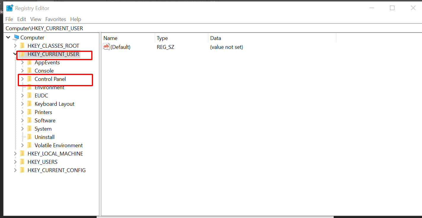Click the Computer icon in the tree
The image size is (422, 218).
[x=16, y=38]
